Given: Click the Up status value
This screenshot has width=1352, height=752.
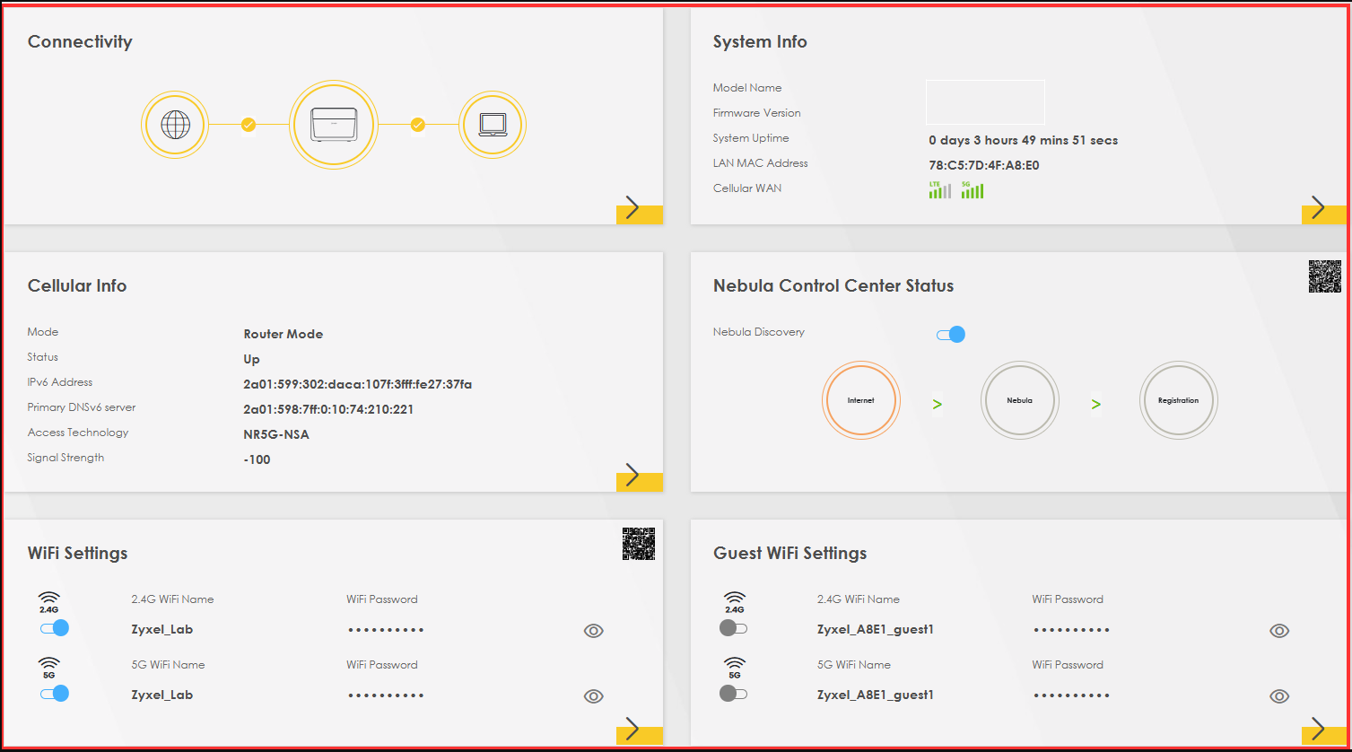Looking at the screenshot, I should (252, 359).
